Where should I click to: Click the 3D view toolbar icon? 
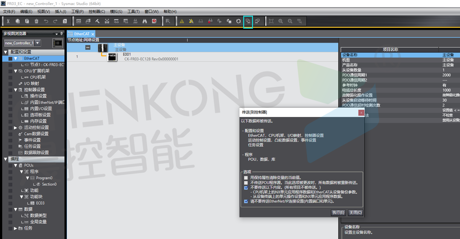(79, 21)
